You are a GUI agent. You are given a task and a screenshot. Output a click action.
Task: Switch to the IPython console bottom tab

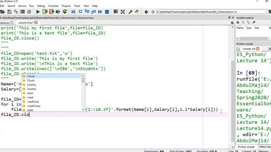click(246, 147)
